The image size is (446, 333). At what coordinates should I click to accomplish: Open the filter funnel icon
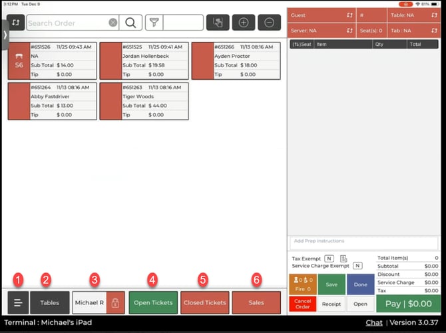click(154, 23)
